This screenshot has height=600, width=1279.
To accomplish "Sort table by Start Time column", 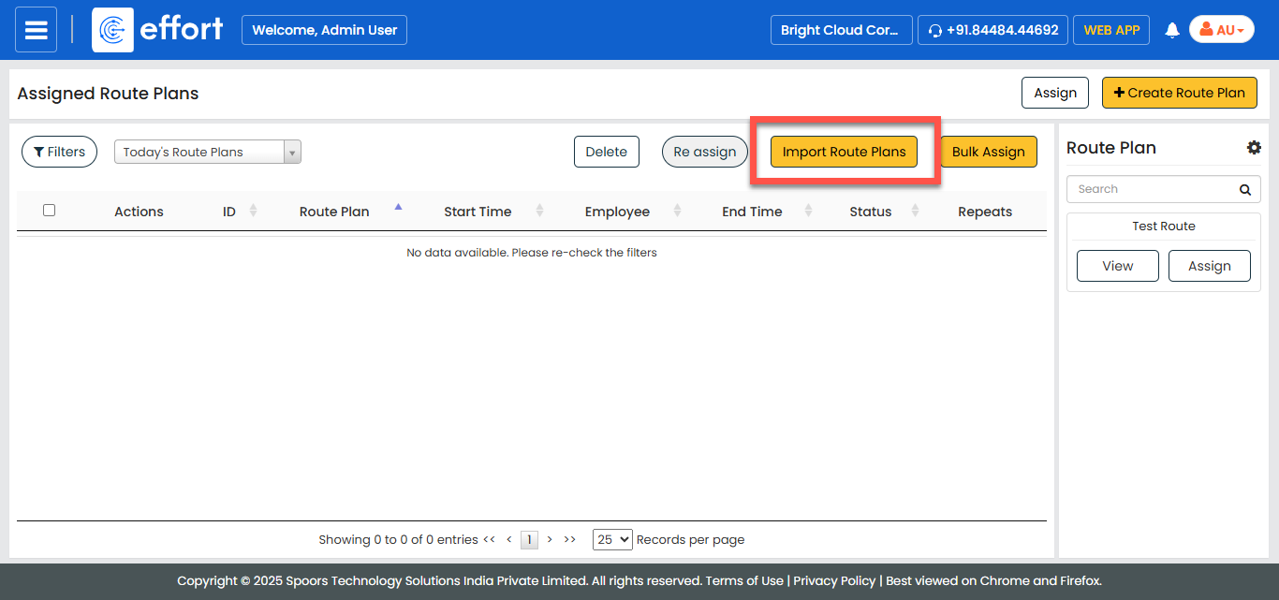I will tap(478, 212).
